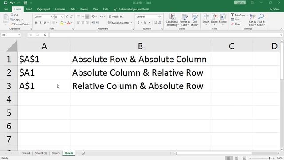Switch to the Page Layout tab

click(43, 9)
